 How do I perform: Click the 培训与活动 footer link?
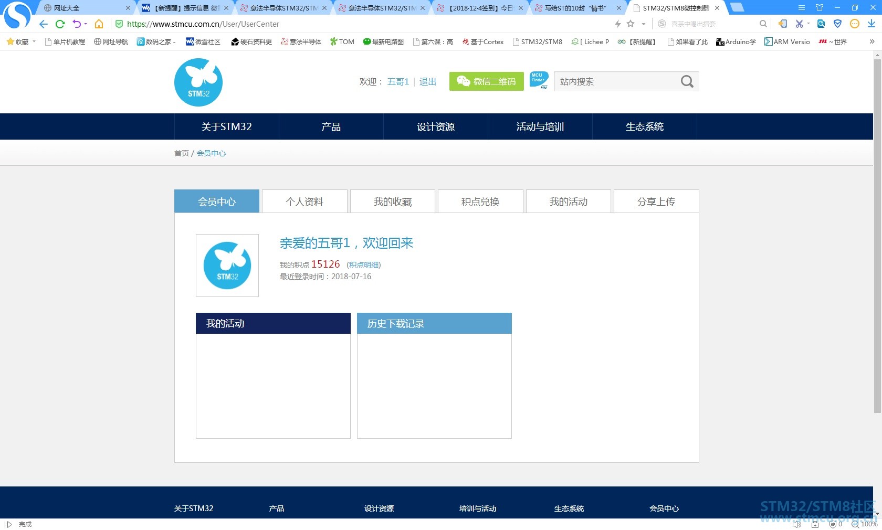pyautogui.click(x=478, y=508)
